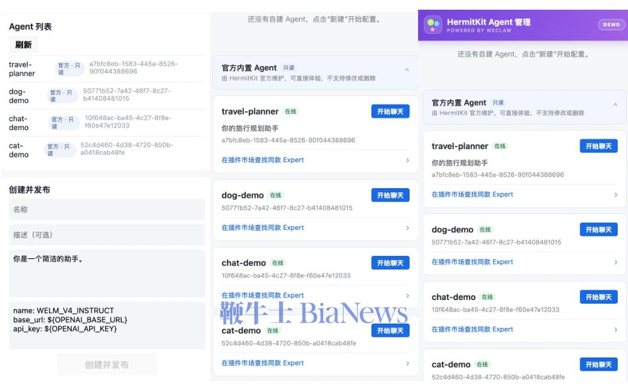The image size is (628, 392).
Task: Click chevron arrow on travel-planner card, right panel
Action: 616,195
